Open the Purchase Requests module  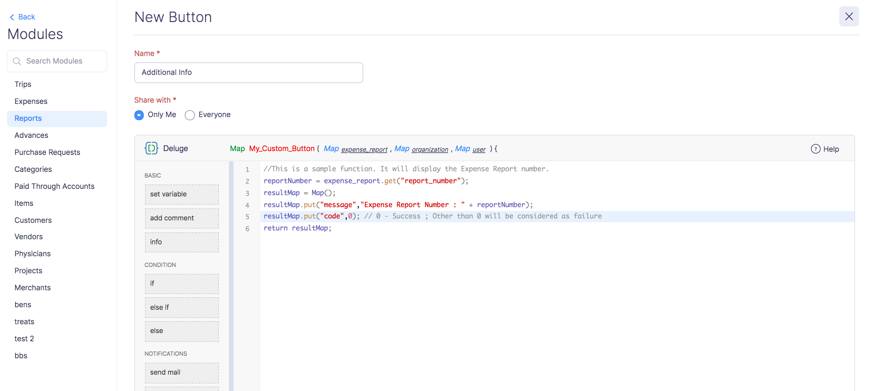pyautogui.click(x=47, y=152)
